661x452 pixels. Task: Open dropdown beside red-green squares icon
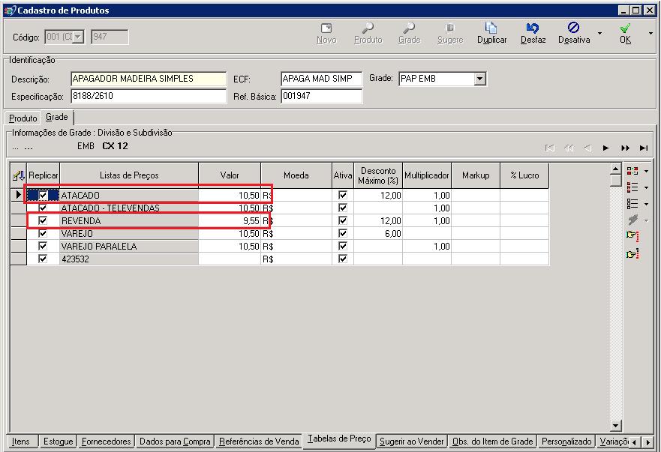646,171
